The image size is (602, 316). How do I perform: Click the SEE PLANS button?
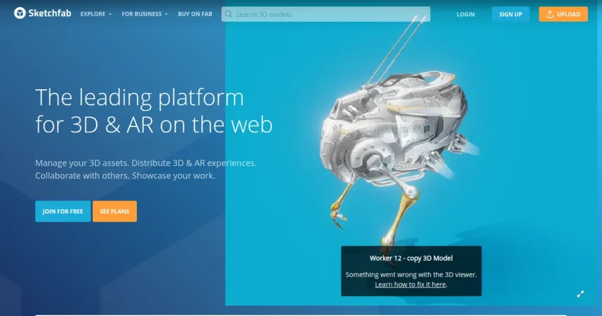[115, 211]
